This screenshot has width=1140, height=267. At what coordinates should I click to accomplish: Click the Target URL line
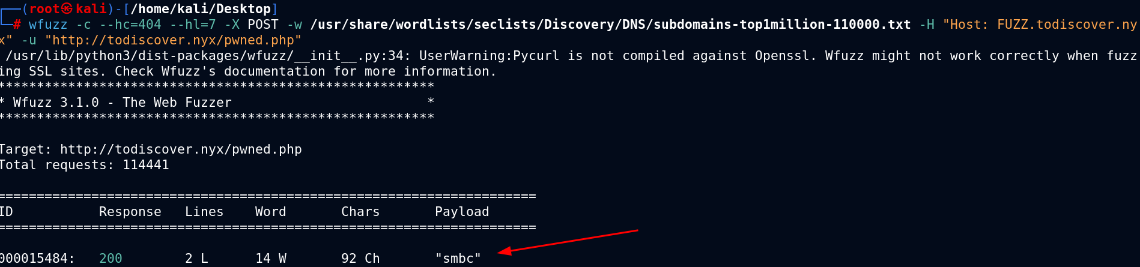[x=151, y=149]
